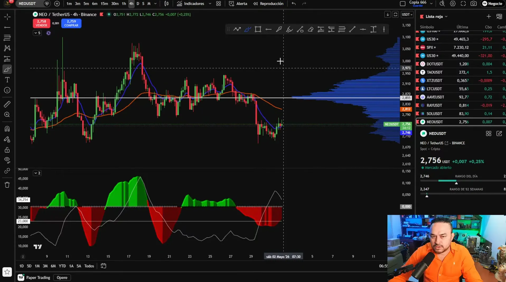The width and height of the screenshot is (506, 282).
Task: Click the 2,759 COMPRAR buy button
Action: click(71, 23)
